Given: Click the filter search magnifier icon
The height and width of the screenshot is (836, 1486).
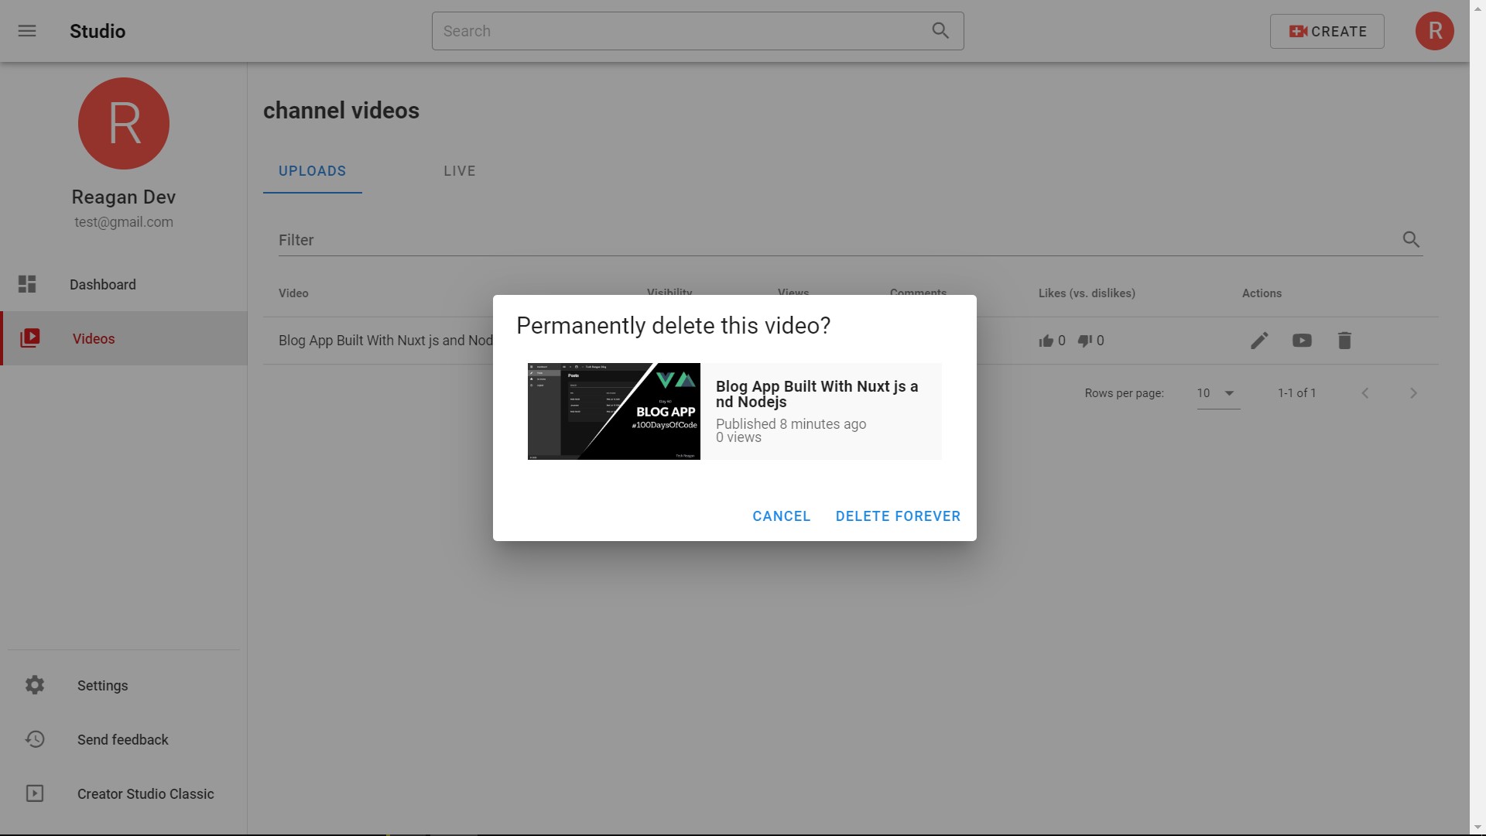Looking at the screenshot, I should [1411, 240].
